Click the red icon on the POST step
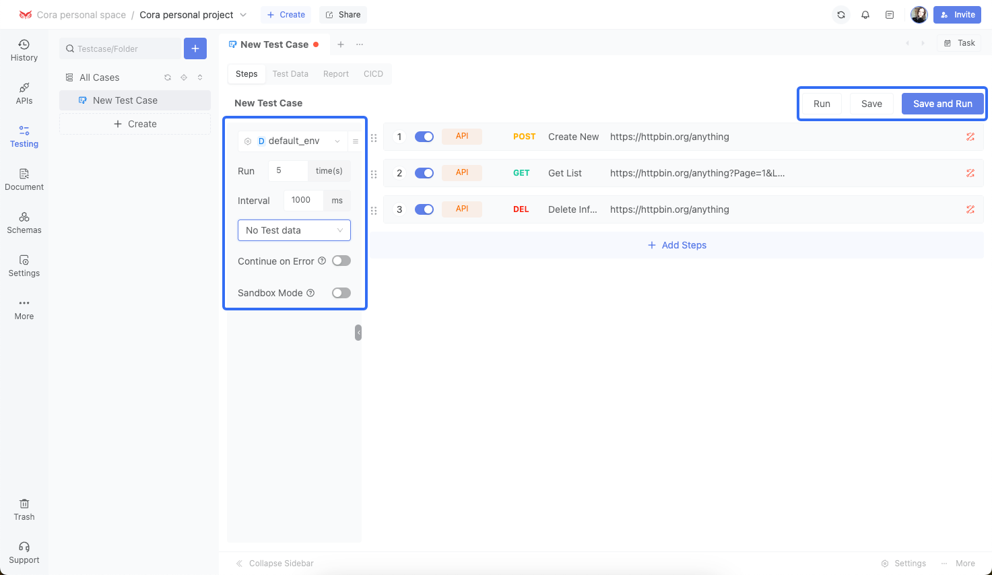 click(970, 137)
